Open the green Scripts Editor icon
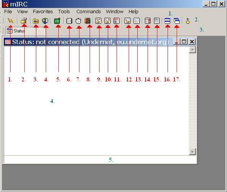Viewport: 227px width, 192px height. pos(57,21)
